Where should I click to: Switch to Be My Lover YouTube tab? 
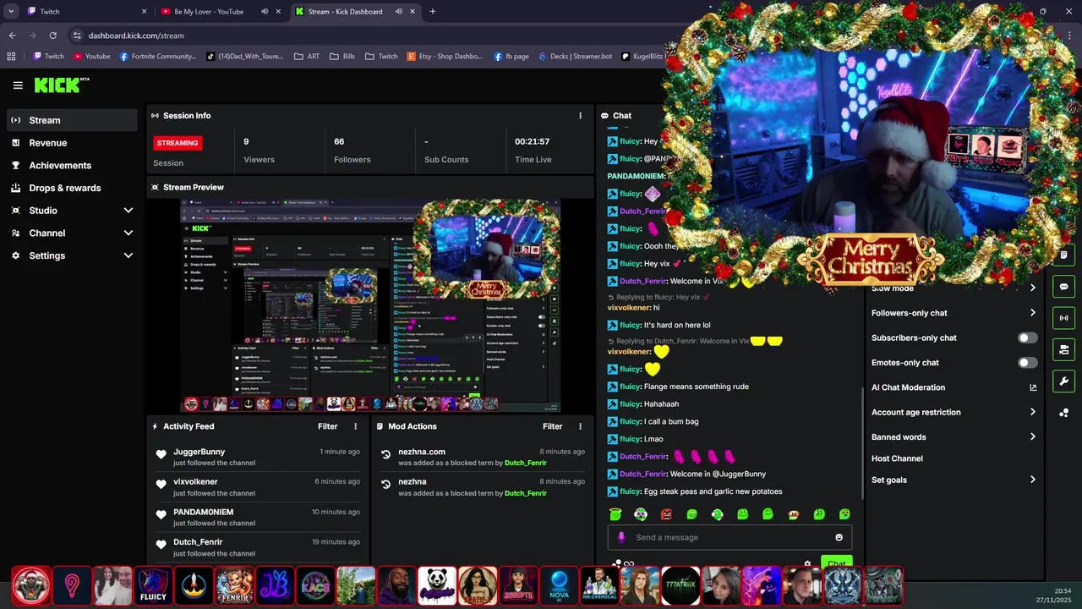[x=221, y=12]
